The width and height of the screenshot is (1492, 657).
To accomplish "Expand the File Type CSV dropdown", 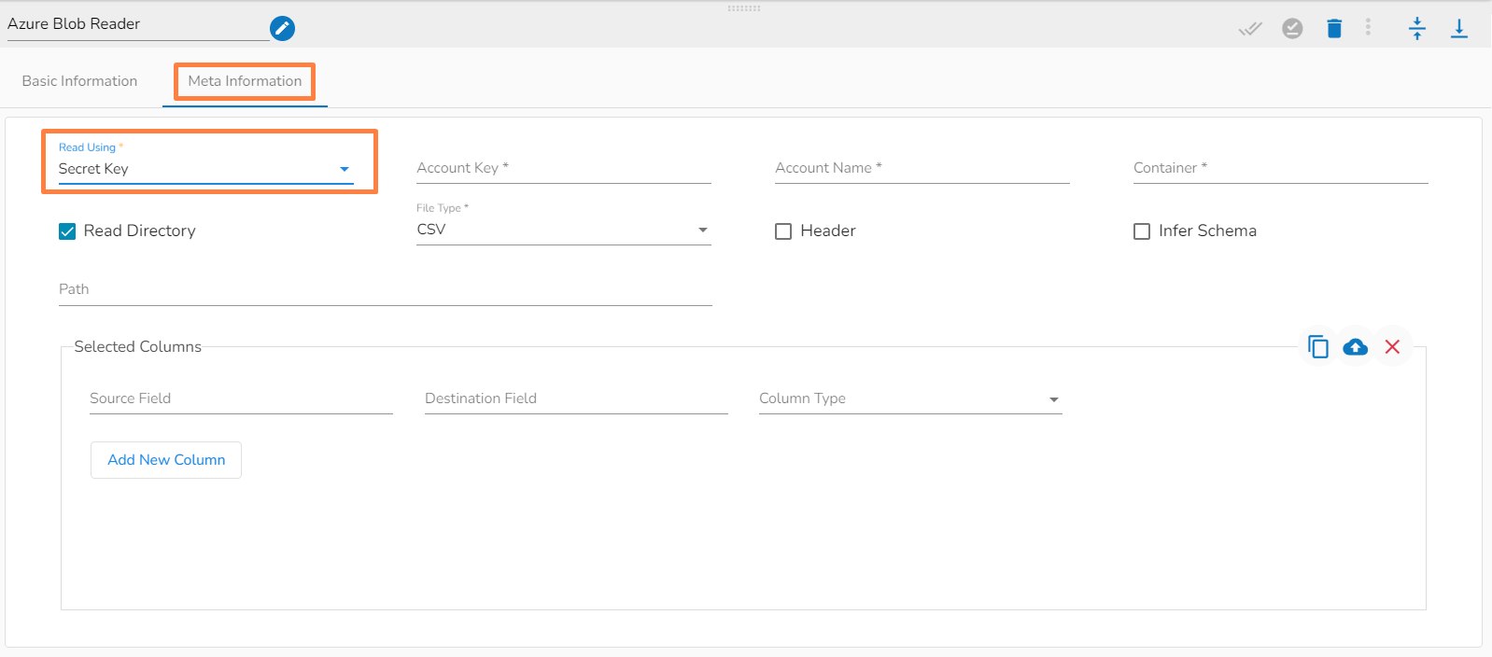I will tap(563, 230).
